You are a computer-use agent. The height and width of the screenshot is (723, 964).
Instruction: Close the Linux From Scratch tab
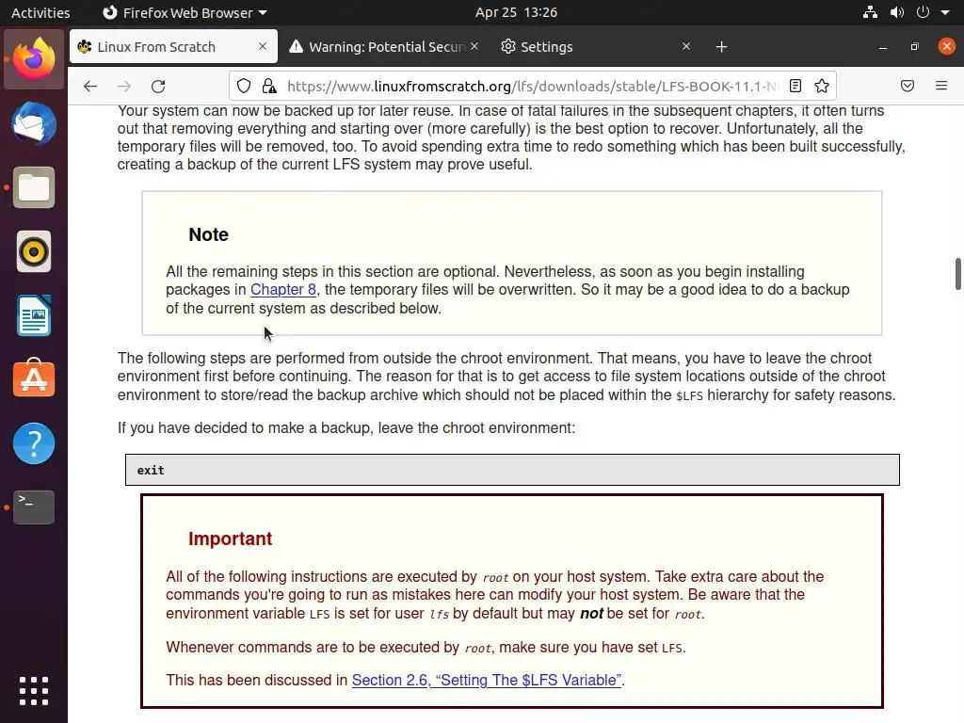click(263, 46)
